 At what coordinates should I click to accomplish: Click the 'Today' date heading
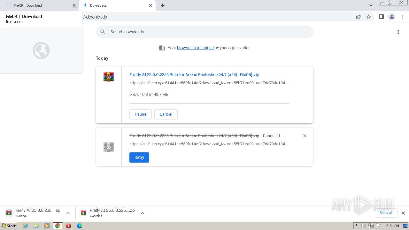(102, 58)
